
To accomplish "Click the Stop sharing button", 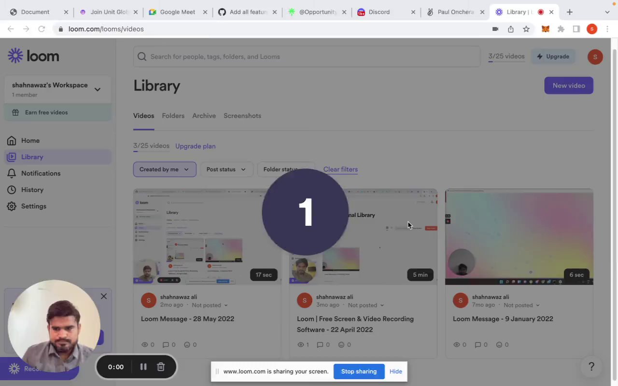I will (359, 372).
